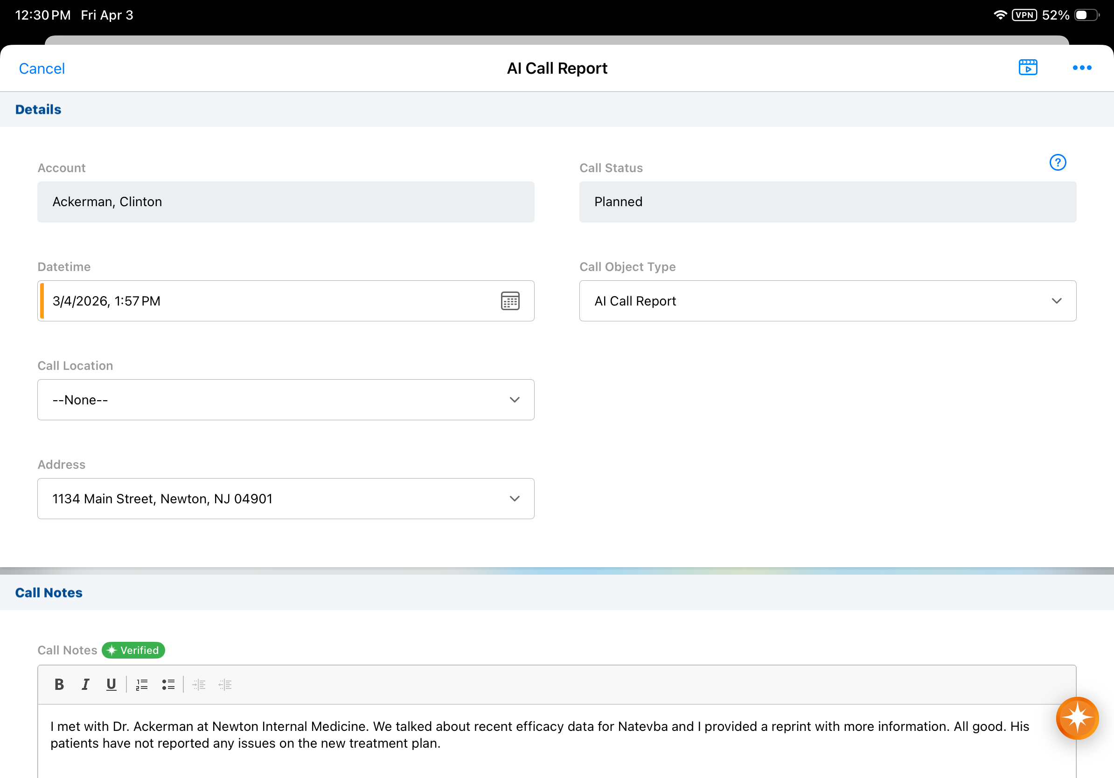Click the Details section header
This screenshot has width=1114, height=778.
click(x=38, y=110)
